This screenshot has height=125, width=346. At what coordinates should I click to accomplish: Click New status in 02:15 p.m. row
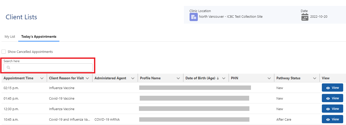click(x=280, y=88)
